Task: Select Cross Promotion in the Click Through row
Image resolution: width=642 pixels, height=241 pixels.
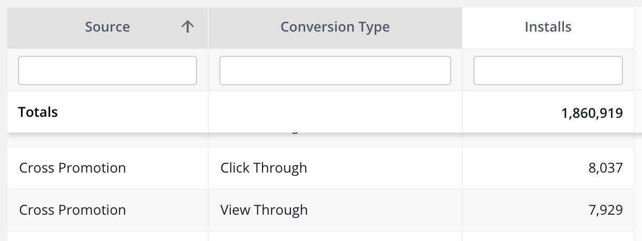Action: click(x=73, y=168)
